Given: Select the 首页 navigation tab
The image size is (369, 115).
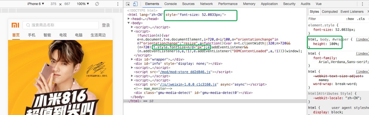Looking at the screenshot, I should coord(16,35).
